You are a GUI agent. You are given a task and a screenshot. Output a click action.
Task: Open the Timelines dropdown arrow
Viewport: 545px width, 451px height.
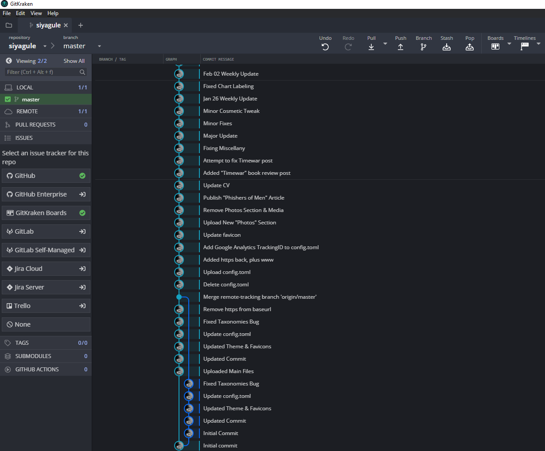(538, 44)
